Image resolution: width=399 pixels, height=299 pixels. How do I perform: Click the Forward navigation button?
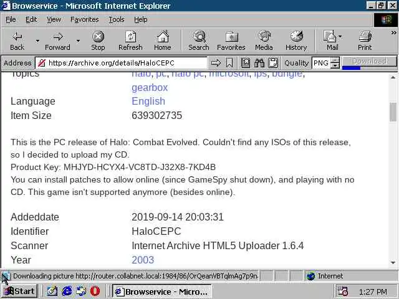[57, 41]
